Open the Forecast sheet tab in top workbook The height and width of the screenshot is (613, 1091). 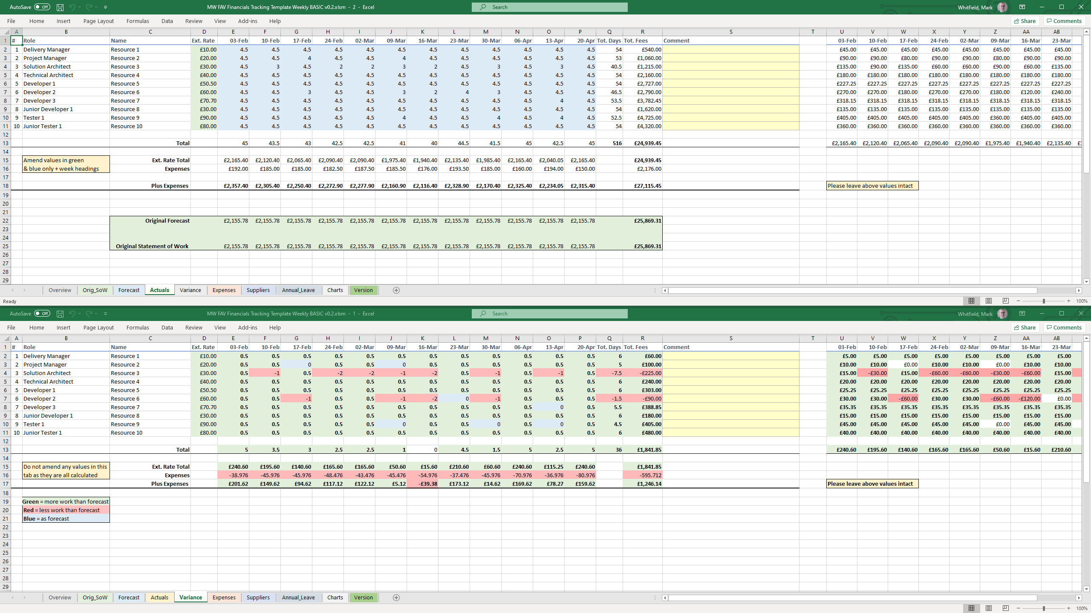pos(129,290)
